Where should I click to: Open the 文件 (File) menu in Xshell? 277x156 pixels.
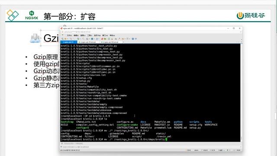click(x=69, y=36)
